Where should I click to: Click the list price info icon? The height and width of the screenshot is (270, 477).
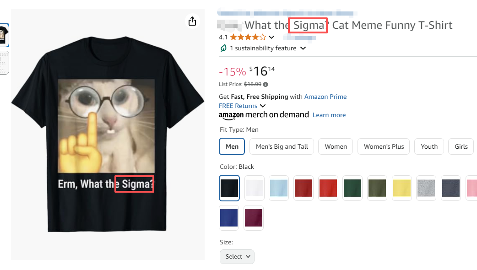click(266, 84)
